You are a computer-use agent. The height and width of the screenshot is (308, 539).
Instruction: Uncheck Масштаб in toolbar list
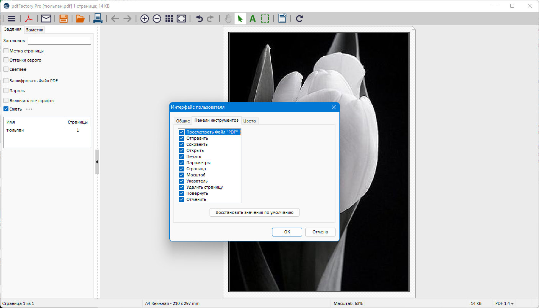[182, 175]
